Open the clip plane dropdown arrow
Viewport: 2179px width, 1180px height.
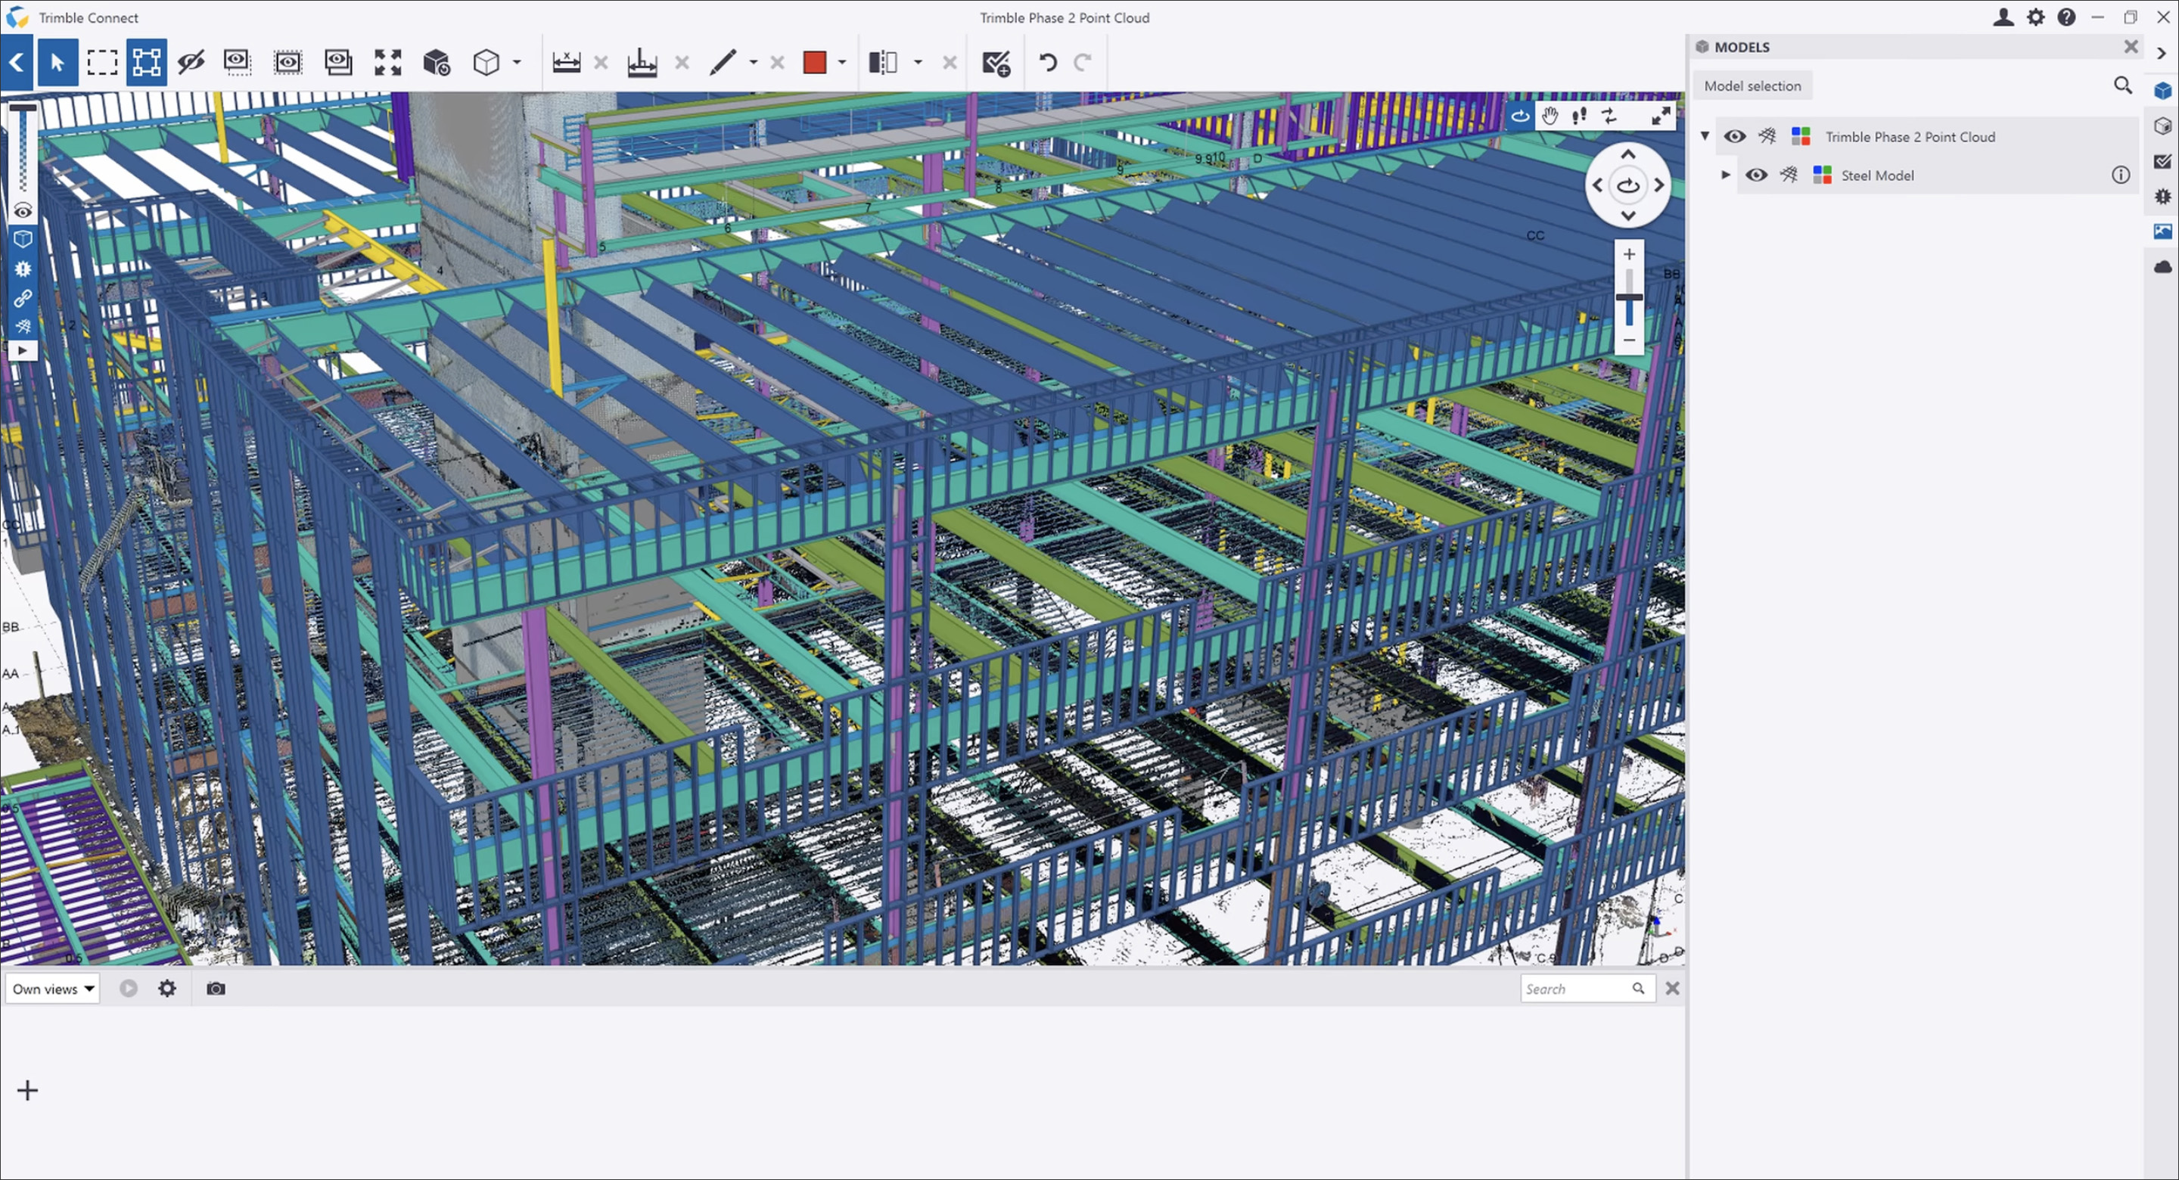(x=918, y=62)
